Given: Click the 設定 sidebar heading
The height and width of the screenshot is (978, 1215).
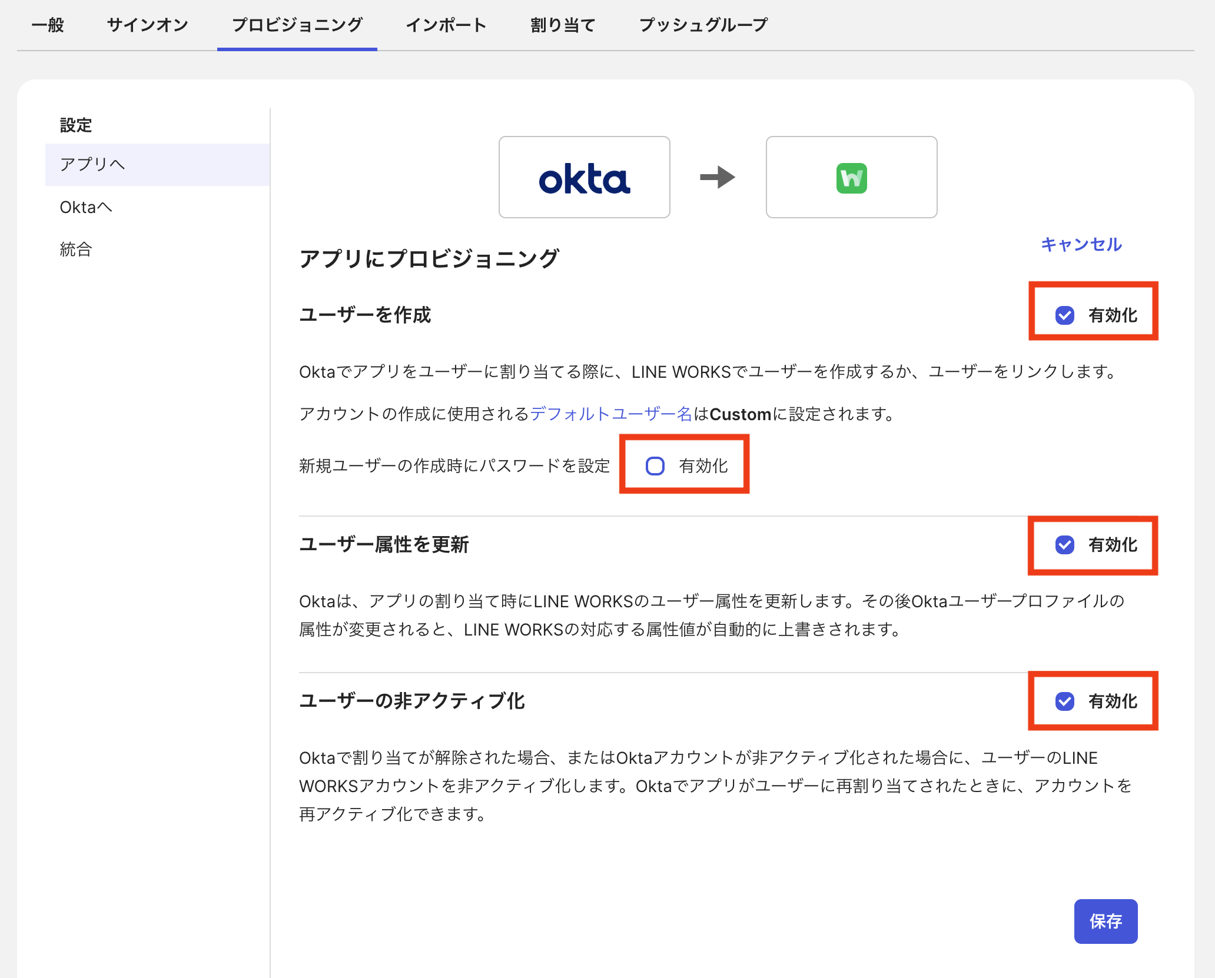Looking at the screenshot, I should (76, 125).
